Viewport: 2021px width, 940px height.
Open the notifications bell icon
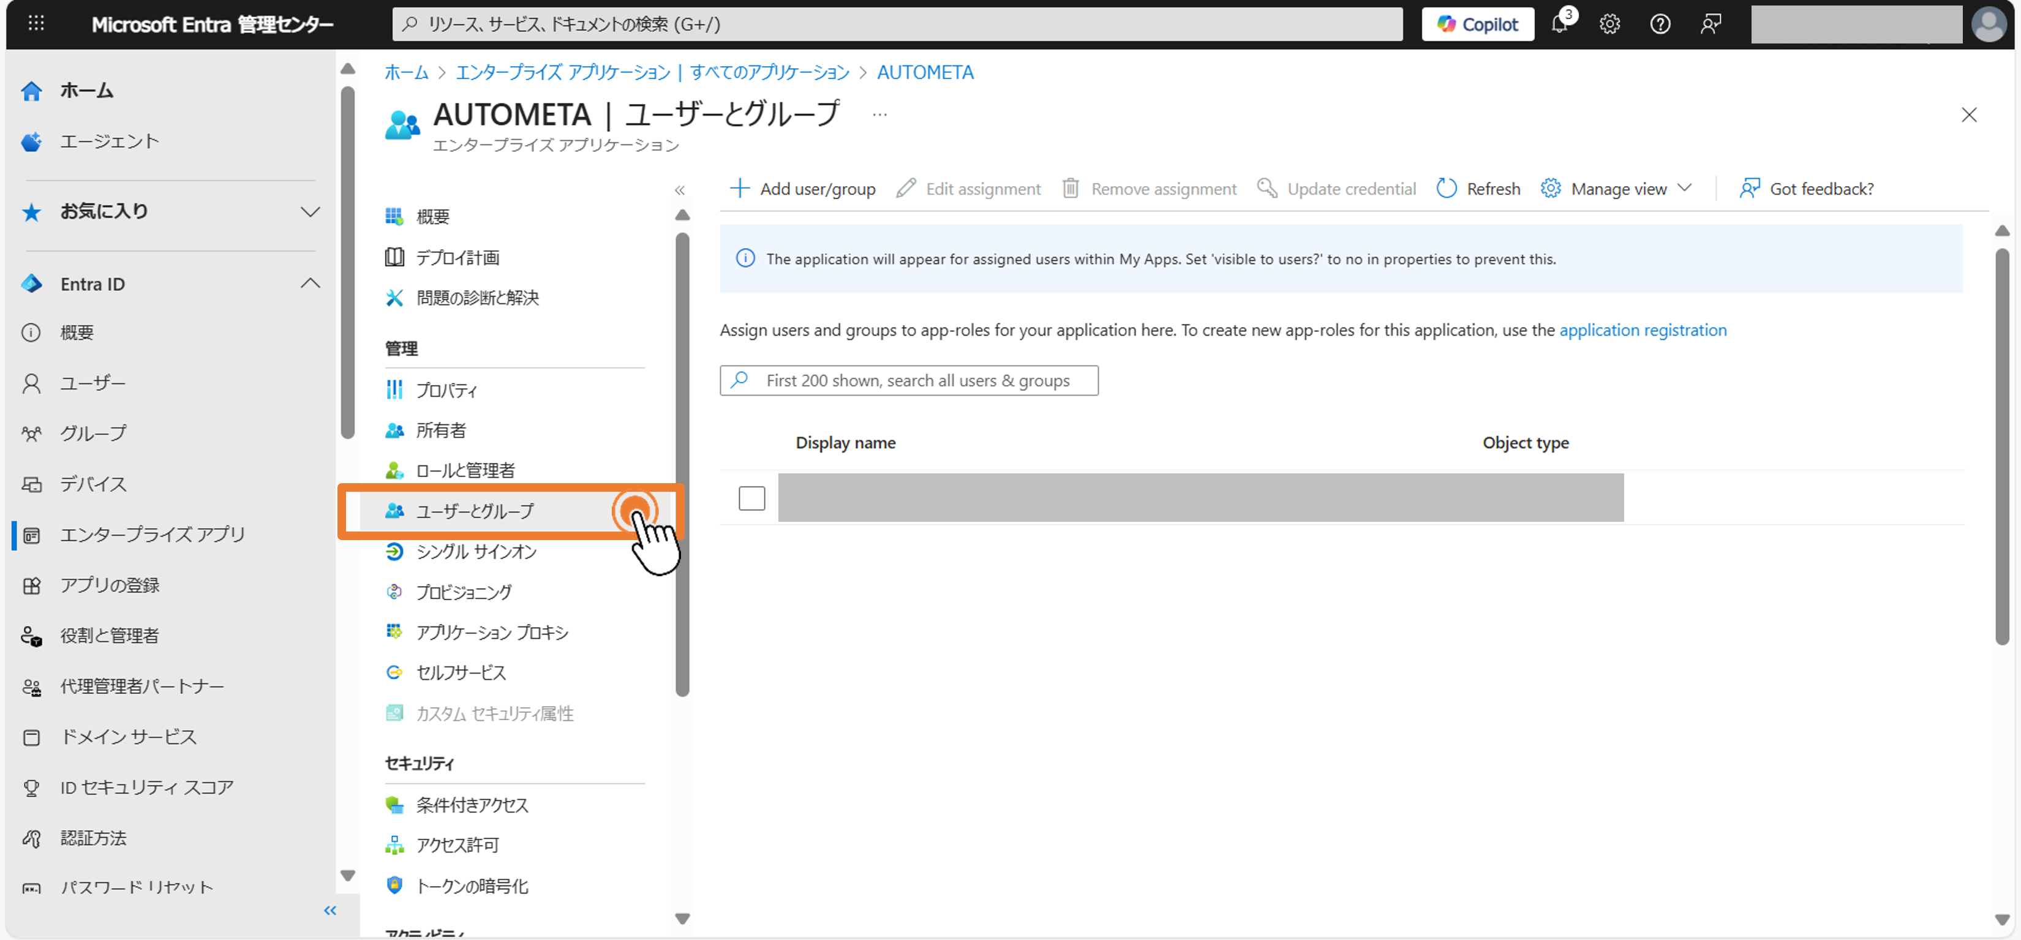point(1560,24)
